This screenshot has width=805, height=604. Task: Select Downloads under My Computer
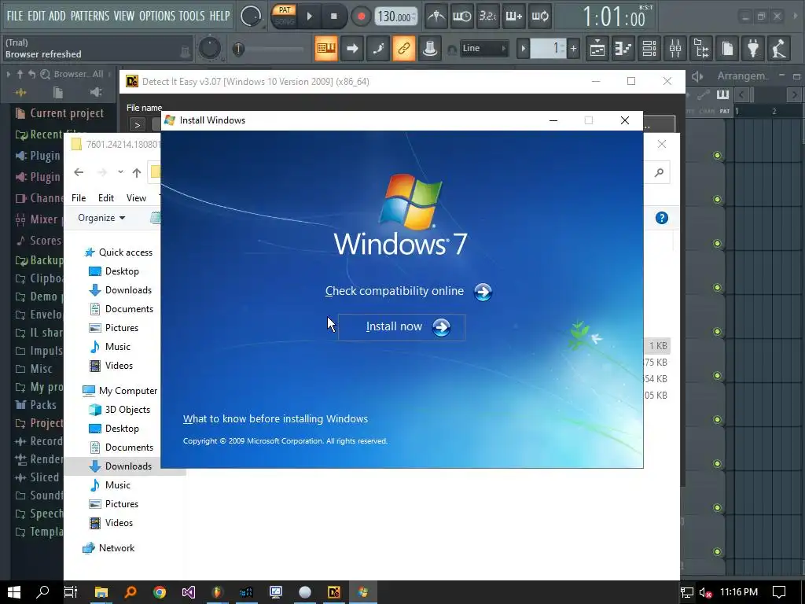point(120,466)
